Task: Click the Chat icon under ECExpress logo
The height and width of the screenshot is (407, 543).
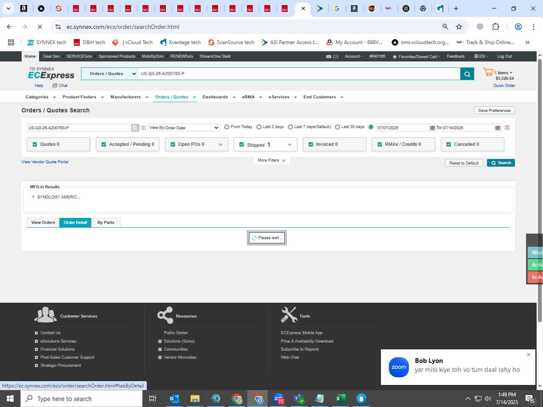Action: [x=55, y=86]
